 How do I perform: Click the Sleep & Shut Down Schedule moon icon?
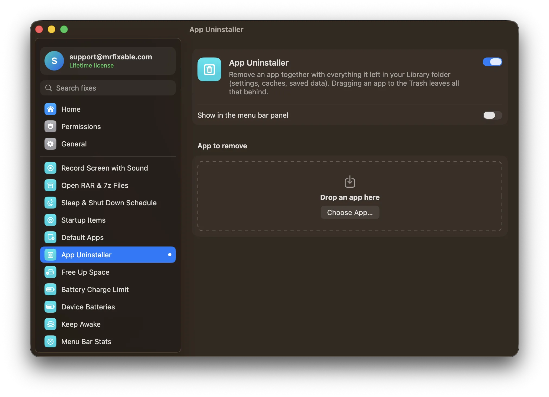50,203
